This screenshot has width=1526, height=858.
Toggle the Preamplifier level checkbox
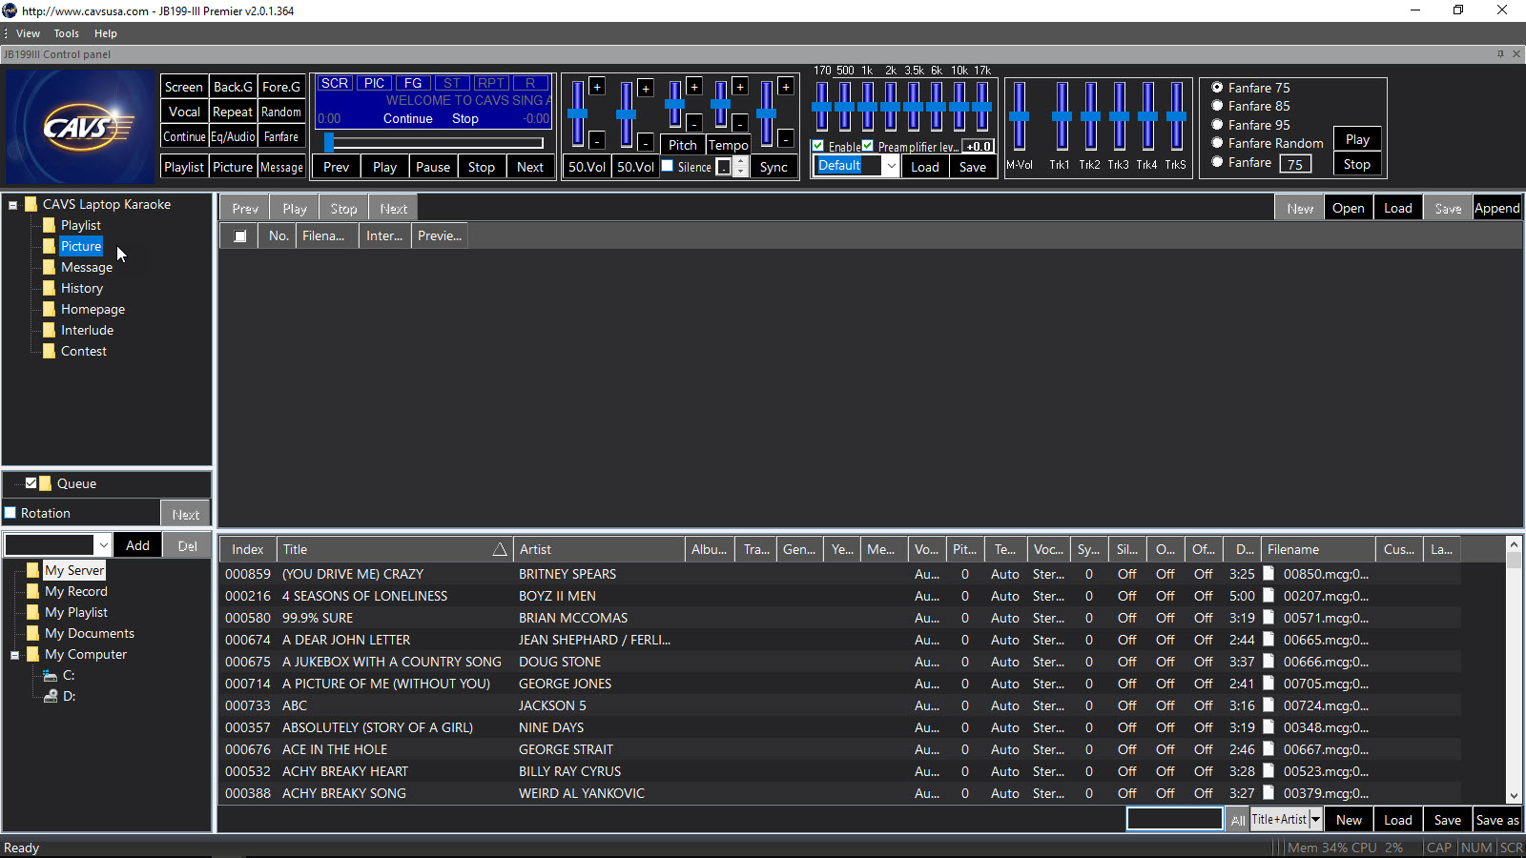[868, 146]
